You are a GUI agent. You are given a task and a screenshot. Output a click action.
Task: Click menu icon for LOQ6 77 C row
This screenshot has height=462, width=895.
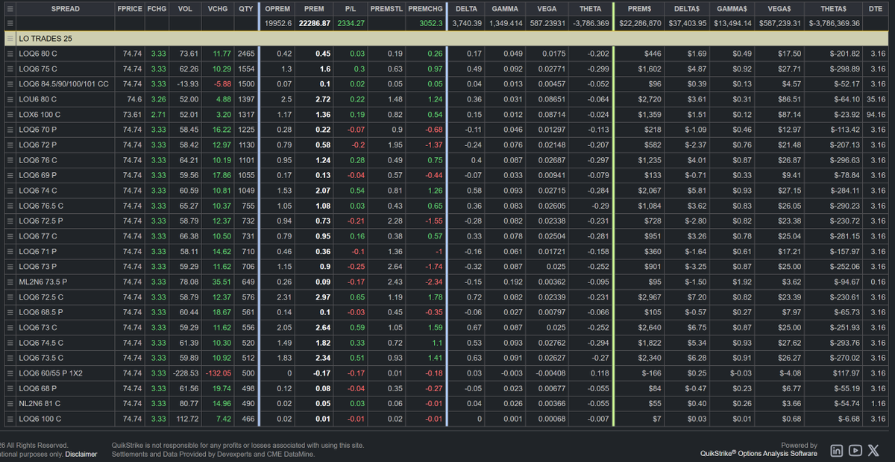coord(10,236)
